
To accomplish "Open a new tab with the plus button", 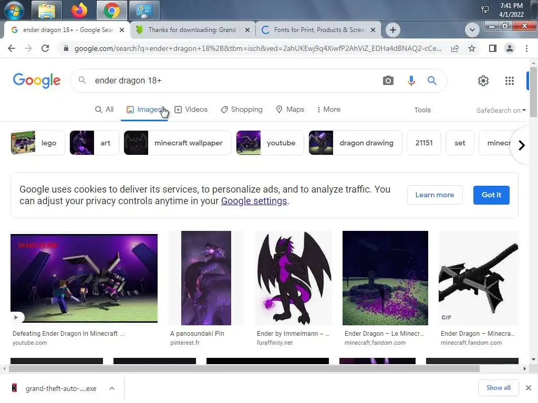I will 393,30.
